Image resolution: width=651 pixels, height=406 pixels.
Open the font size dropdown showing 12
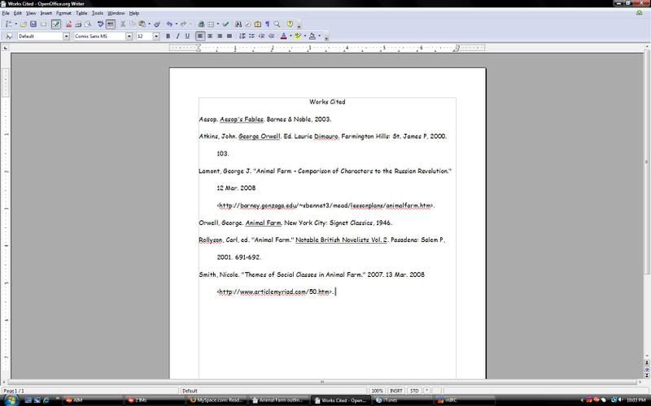pyautogui.click(x=155, y=36)
